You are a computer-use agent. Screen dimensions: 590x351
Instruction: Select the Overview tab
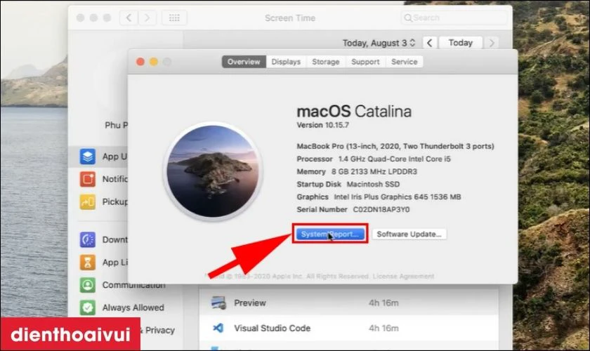pyautogui.click(x=244, y=62)
